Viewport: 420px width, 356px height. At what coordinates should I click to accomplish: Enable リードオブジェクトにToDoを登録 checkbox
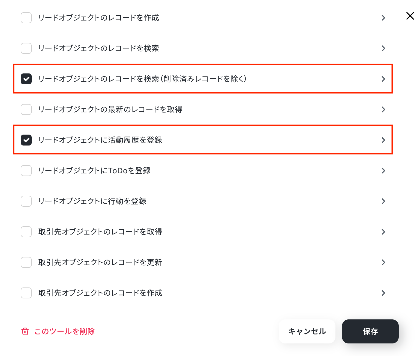point(26,171)
